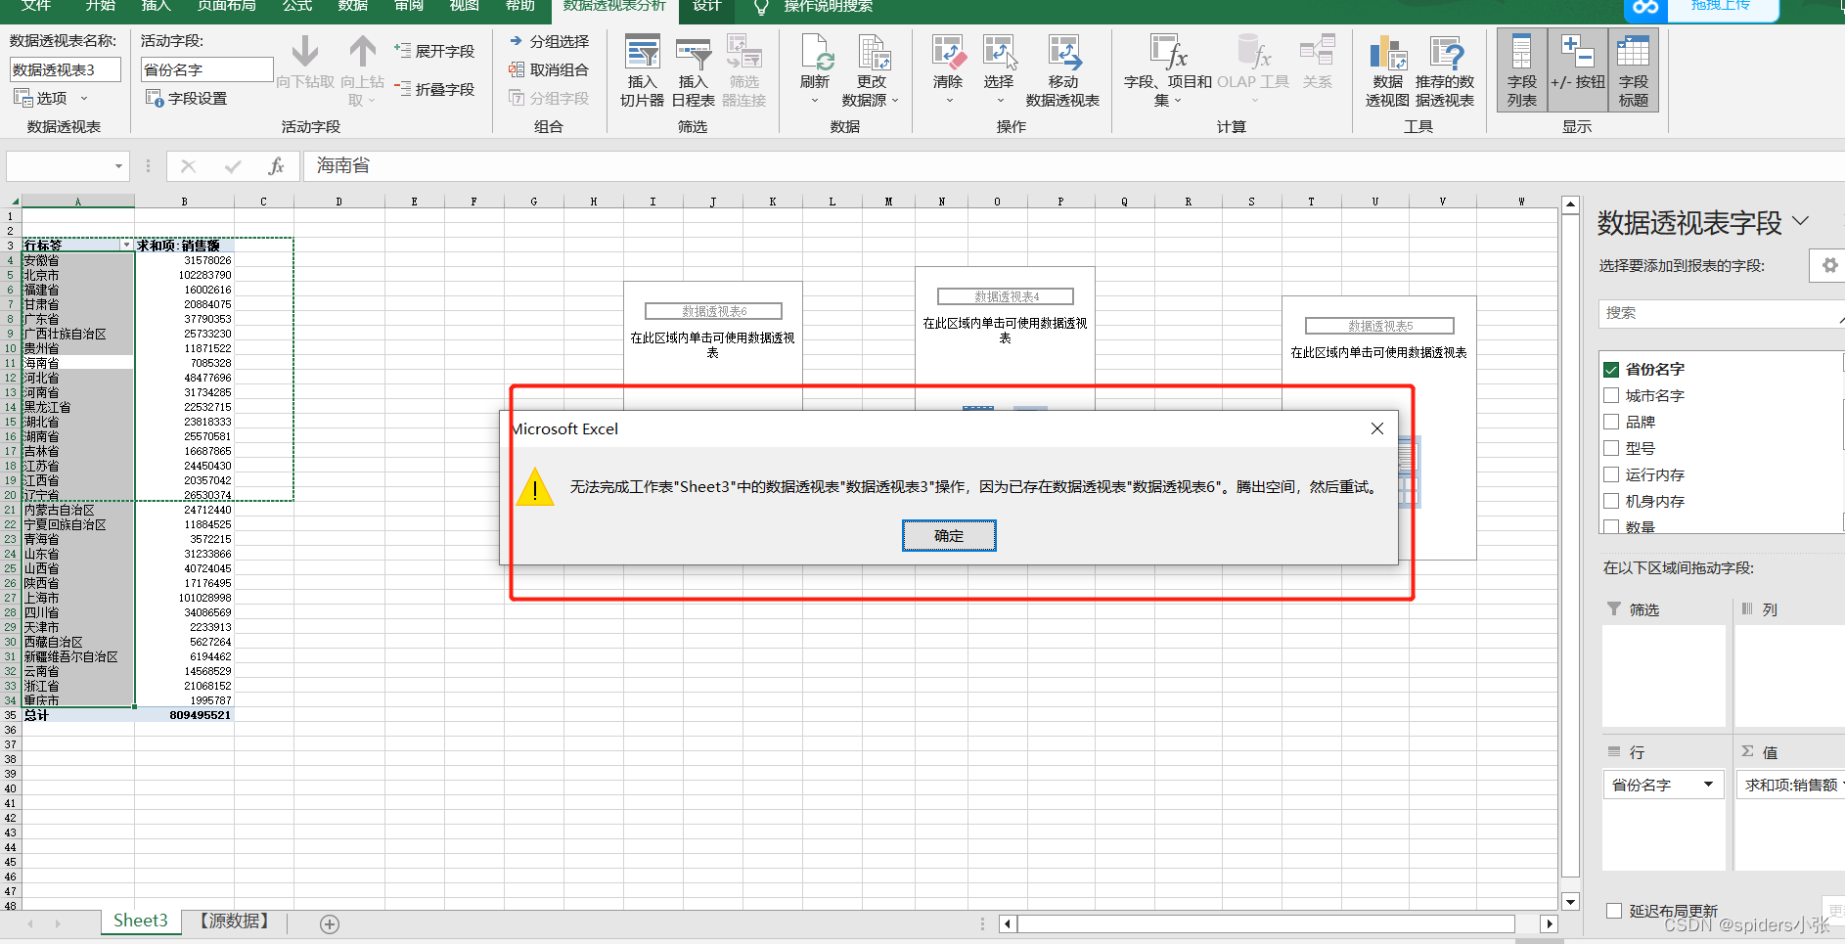Check 型号 field checkbox
The height and width of the screenshot is (944, 1845).
point(1611,448)
